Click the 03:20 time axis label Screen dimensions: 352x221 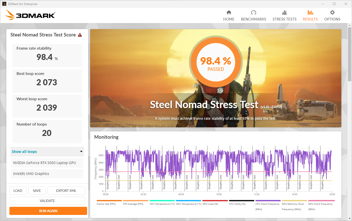(x=143, y=194)
